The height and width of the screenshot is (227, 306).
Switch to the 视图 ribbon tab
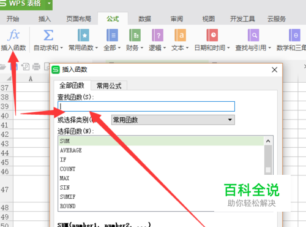(x=209, y=19)
